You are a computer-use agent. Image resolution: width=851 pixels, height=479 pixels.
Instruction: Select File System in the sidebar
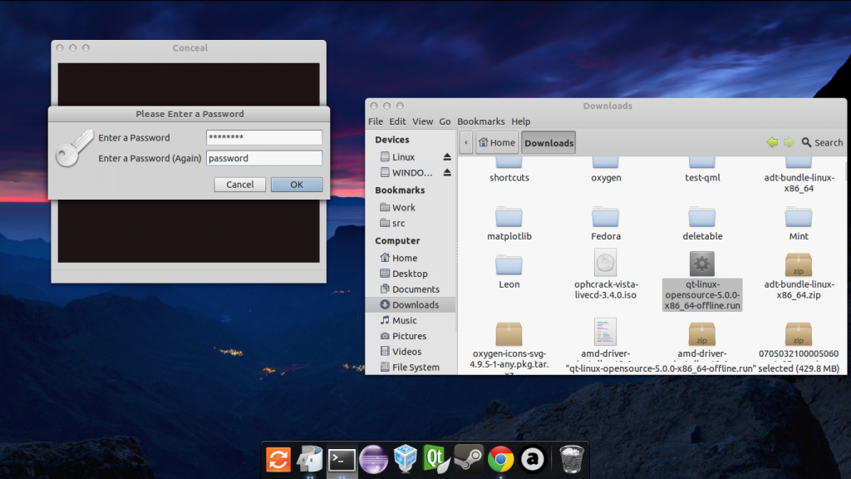click(x=415, y=368)
